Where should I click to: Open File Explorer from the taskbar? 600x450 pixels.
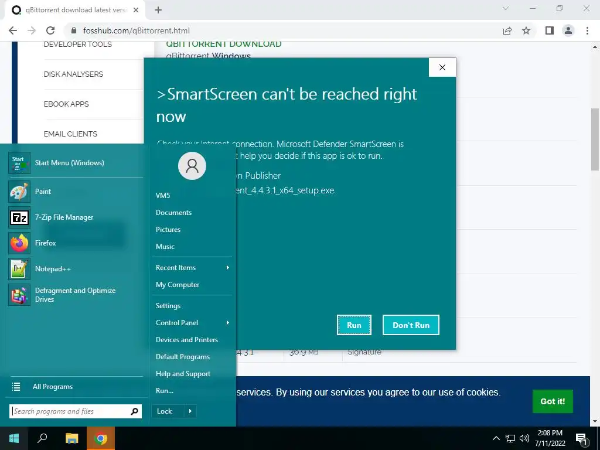pyautogui.click(x=71, y=438)
